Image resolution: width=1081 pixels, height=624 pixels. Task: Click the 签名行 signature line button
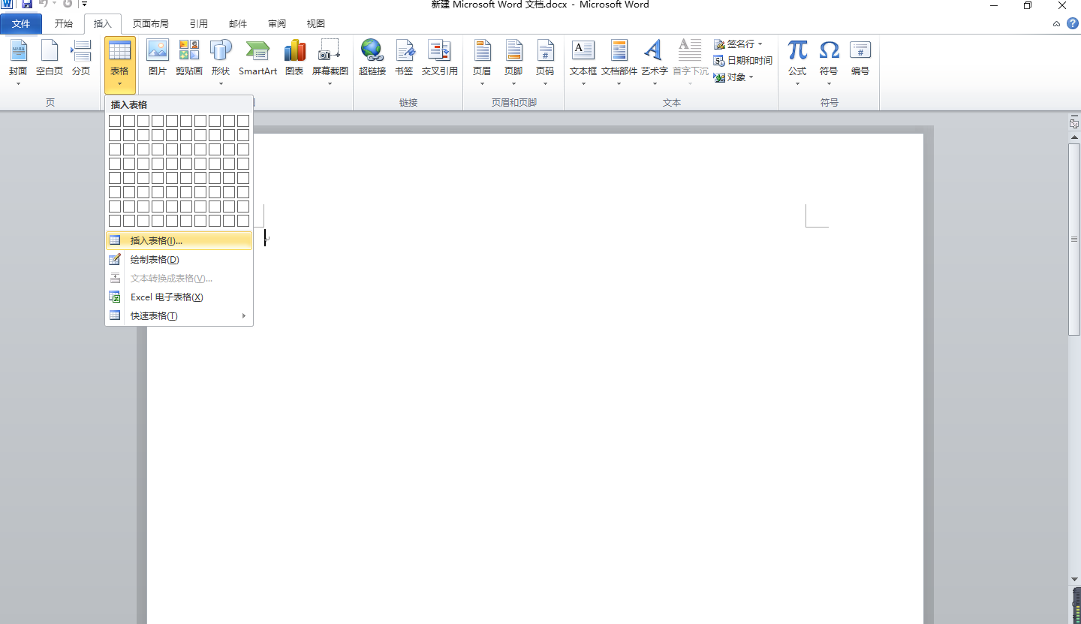pos(734,44)
